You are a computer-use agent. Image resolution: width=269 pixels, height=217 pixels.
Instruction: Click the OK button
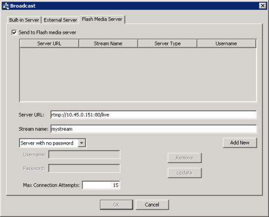pos(116,205)
